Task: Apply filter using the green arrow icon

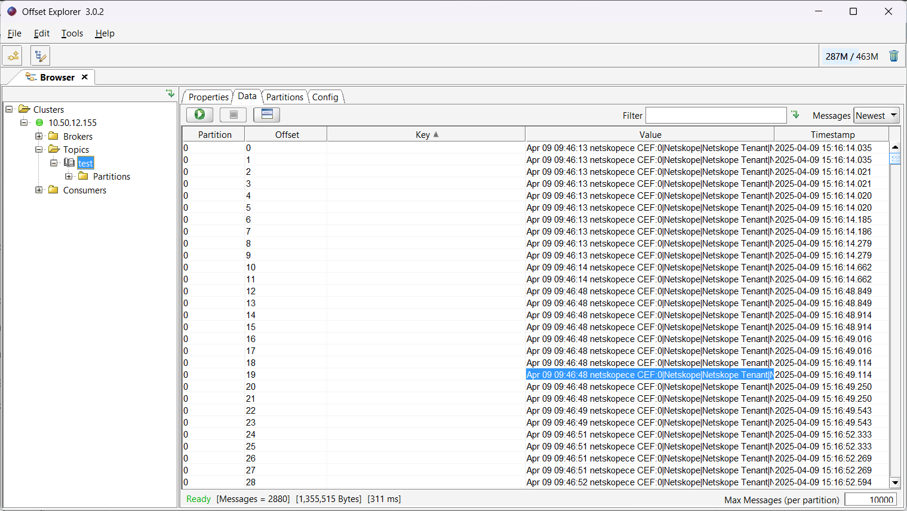Action: 795,115
